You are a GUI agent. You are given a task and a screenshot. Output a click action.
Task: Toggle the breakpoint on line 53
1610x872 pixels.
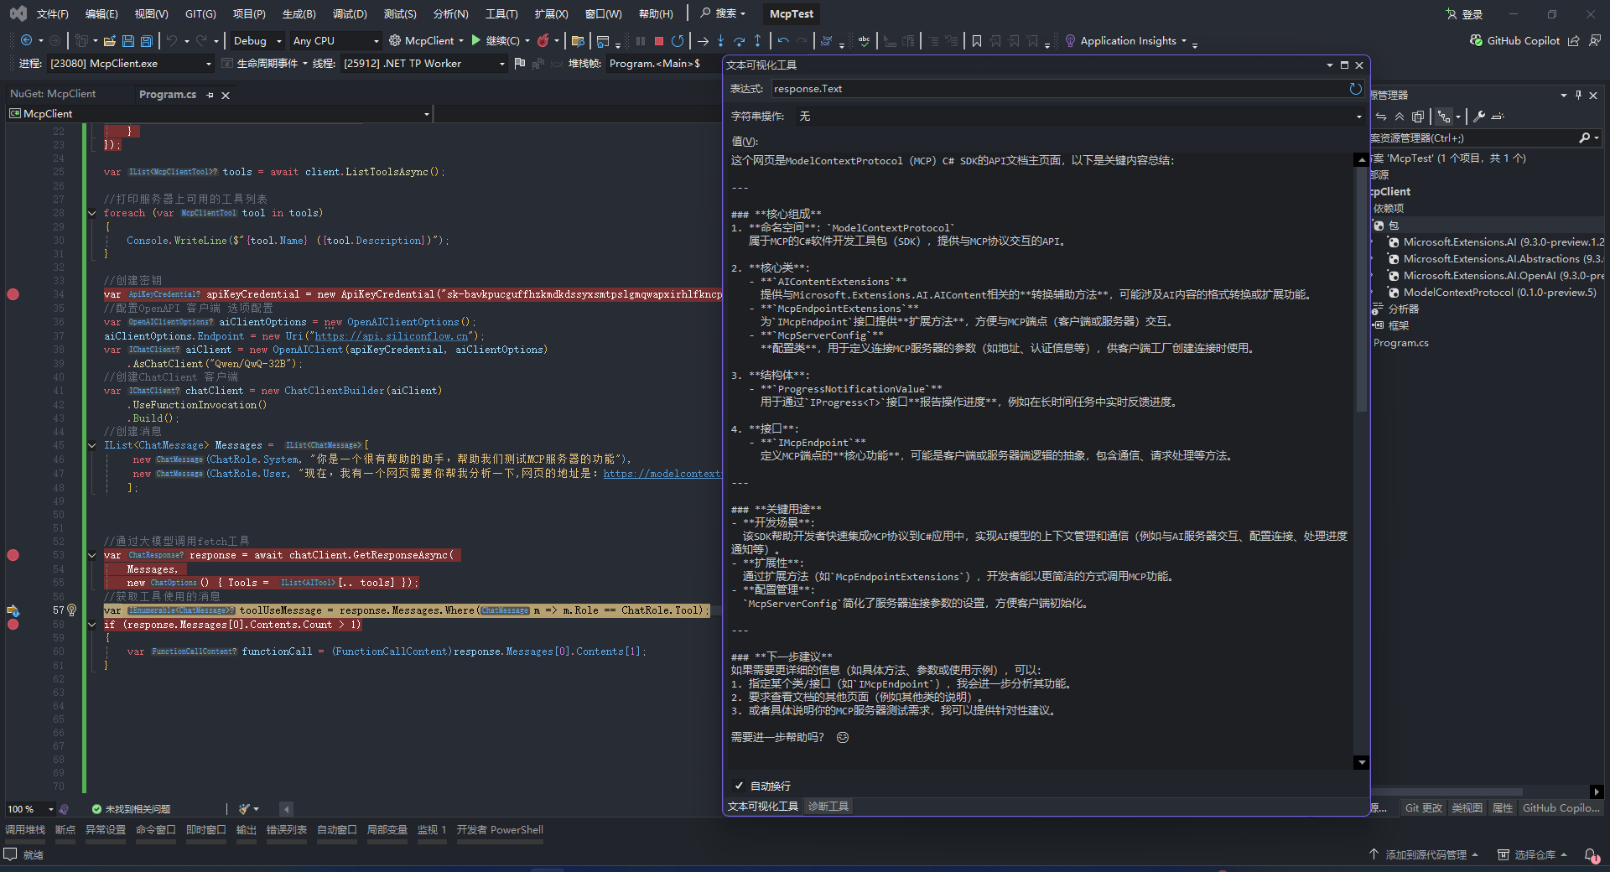click(x=13, y=555)
